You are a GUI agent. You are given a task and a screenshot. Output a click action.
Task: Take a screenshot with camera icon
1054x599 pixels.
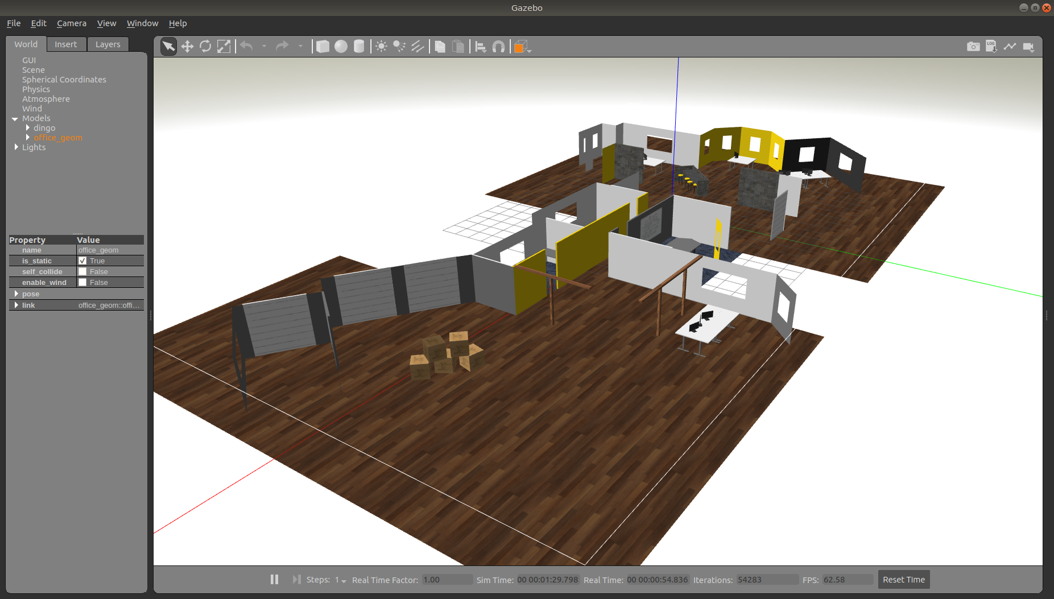click(973, 47)
